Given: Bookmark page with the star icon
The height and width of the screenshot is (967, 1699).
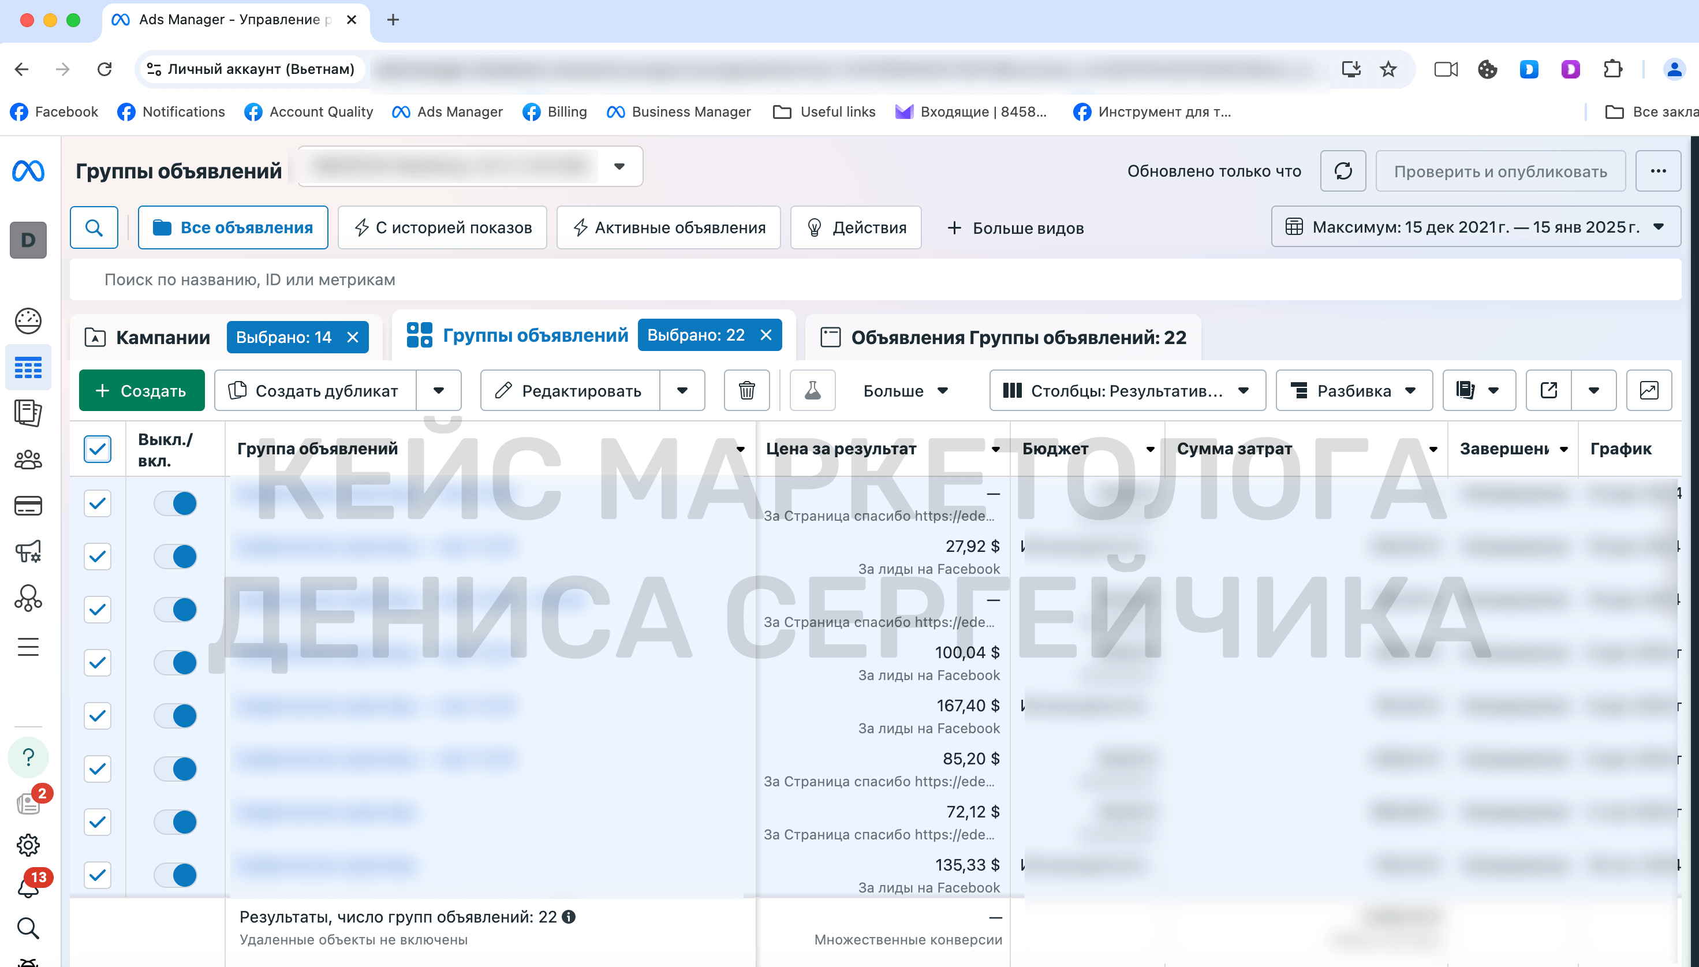Looking at the screenshot, I should click(x=1388, y=69).
